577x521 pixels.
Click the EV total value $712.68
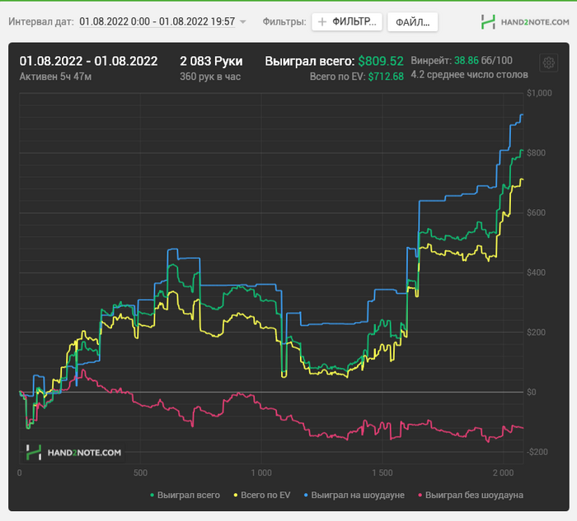[386, 77]
